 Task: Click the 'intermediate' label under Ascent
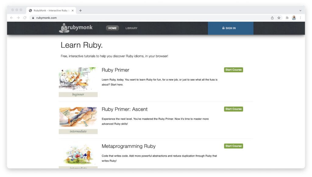tap(78, 131)
